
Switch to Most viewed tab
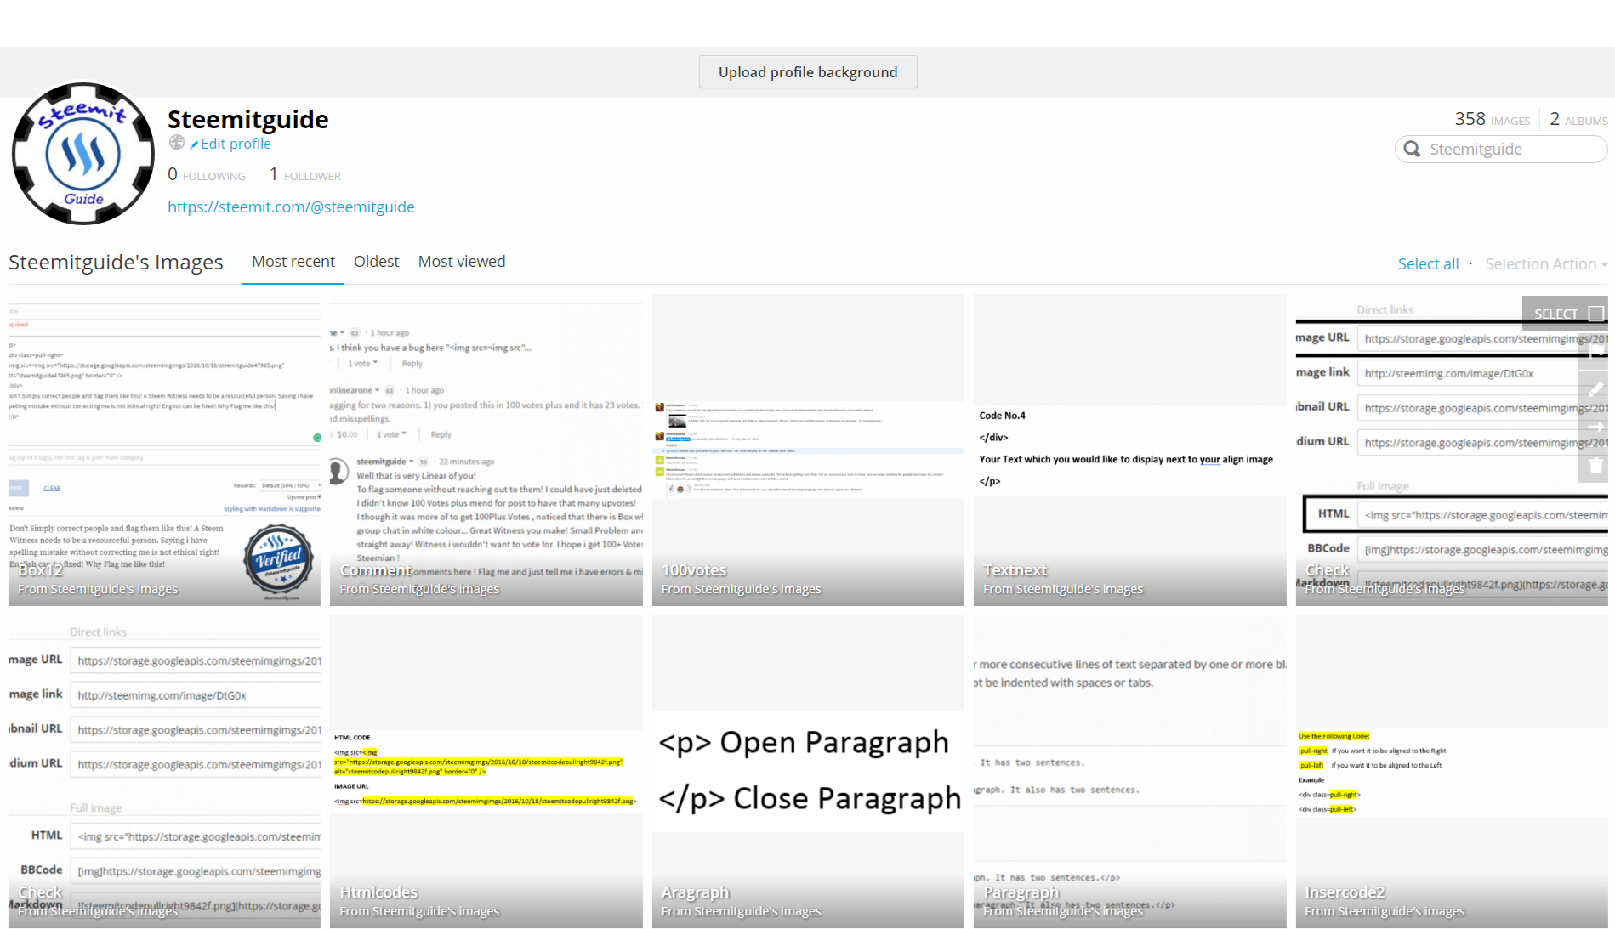pyautogui.click(x=462, y=262)
